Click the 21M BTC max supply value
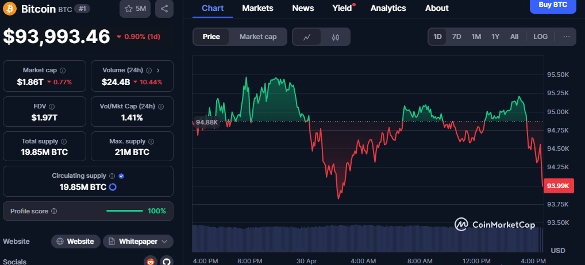The width and height of the screenshot is (585, 265). (x=132, y=152)
